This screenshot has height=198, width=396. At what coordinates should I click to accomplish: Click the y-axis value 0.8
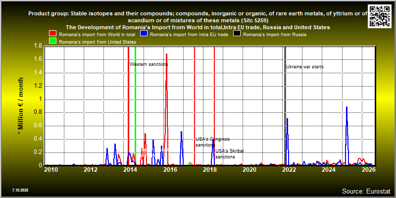point(38,113)
